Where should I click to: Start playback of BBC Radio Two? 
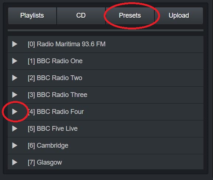(15, 78)
